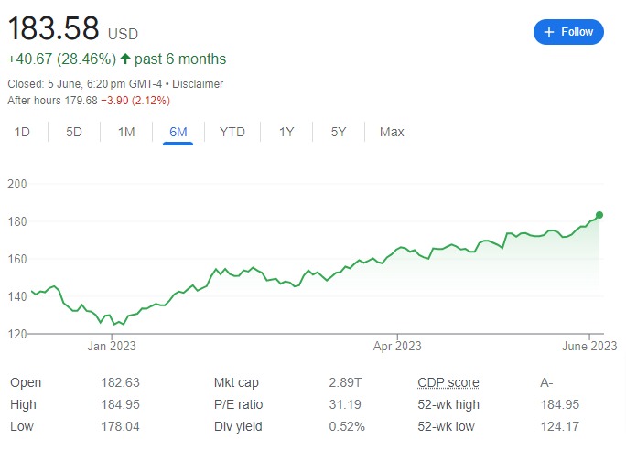626x450 pixels.
Task: Select the active 6M tab
Action: pyautogui.click(x=178, y=132)
